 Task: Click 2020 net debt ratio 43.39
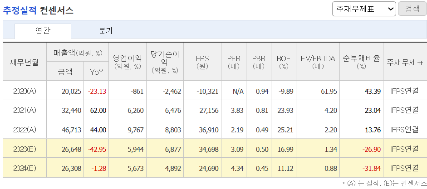pyautogui.click(x=373, y=92)
